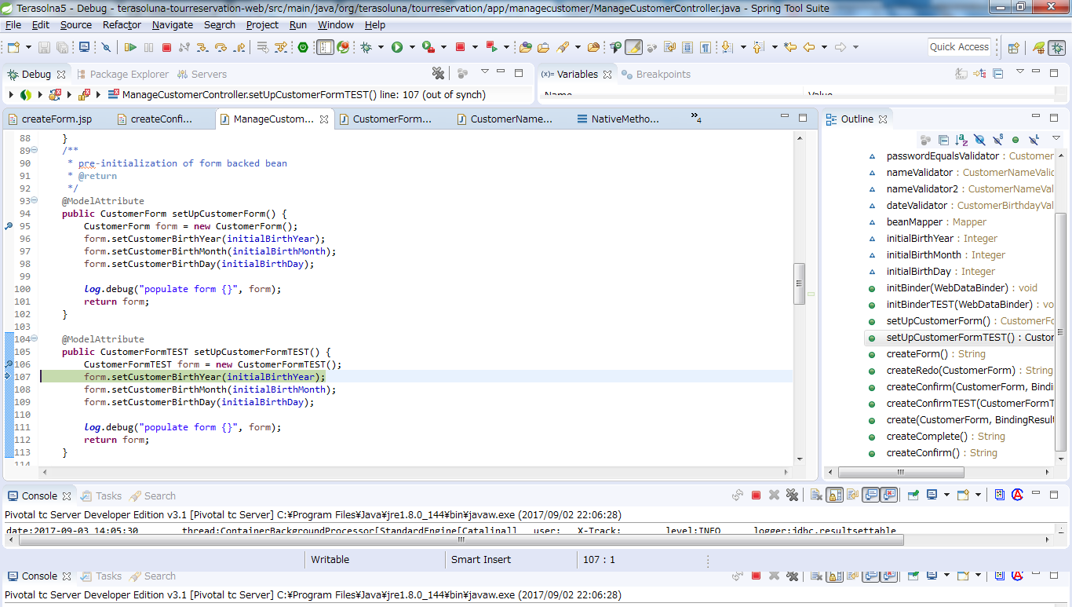Click the Step Into icon
Viewport: 1072px width, 607px height.
click(x=202, y=47)
